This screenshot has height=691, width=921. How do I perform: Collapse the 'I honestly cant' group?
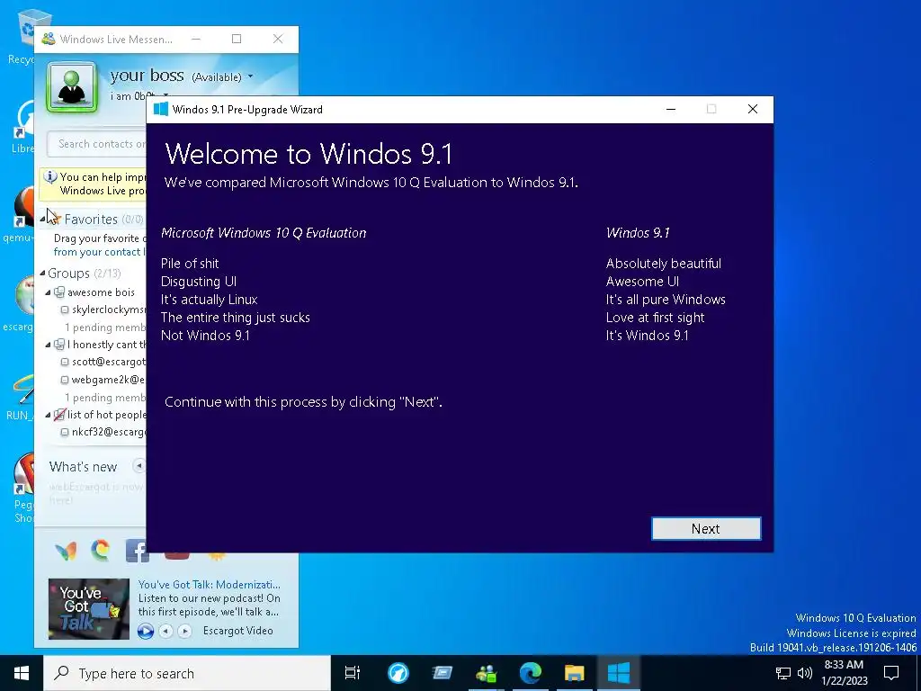tap(49, 345)
